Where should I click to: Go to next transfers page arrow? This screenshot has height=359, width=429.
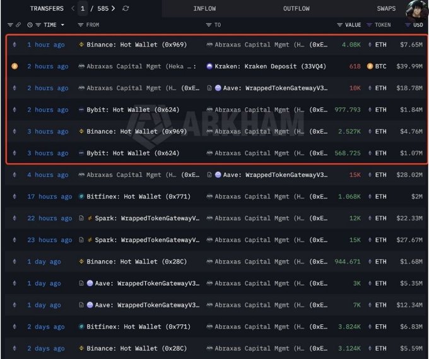[x=113, y=8]
